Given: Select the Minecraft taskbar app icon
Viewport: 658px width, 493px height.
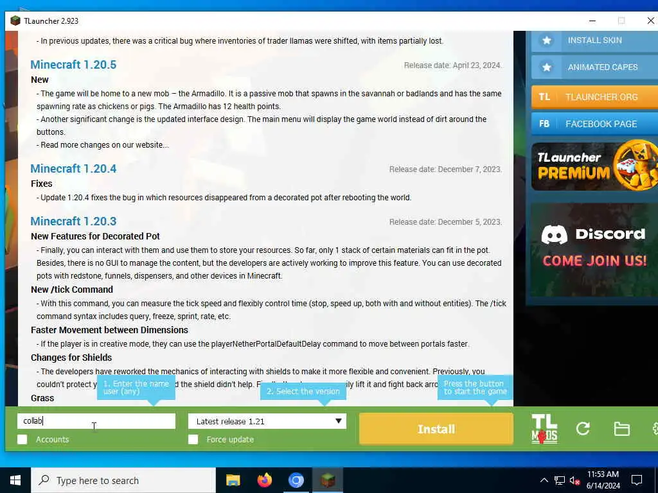Looking at the screenshot, I should (328, 480).
